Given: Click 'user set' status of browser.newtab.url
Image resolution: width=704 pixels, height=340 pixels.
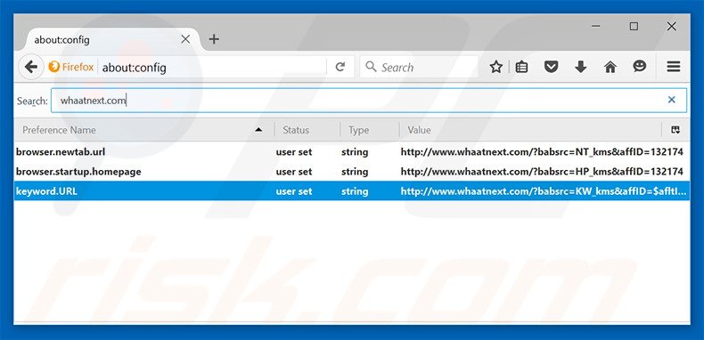Looking at the screenshot, I should click(294, 152).
